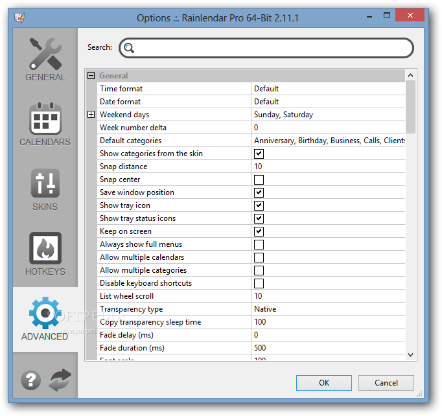Click the Default categories label
Screen dimensions: 442x416
coord(130,141)
